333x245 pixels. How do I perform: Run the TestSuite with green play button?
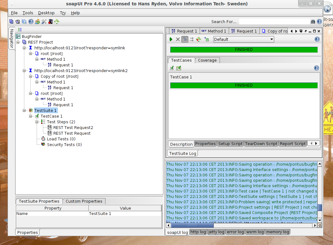pos(171,39)
